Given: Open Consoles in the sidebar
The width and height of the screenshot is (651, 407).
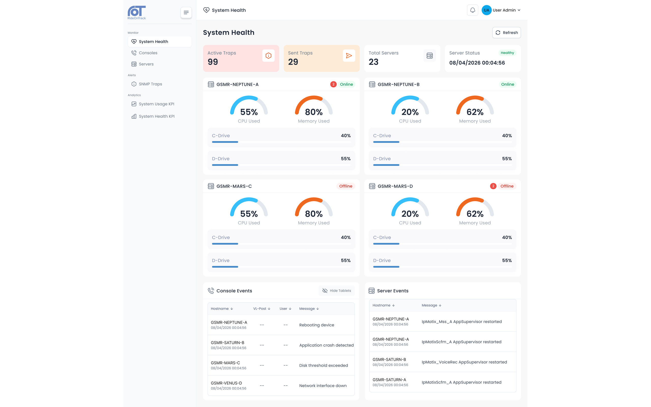Looking at the screenshot, I should [160, 53].
